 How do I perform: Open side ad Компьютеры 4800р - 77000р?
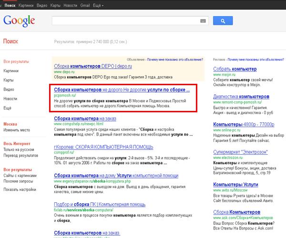click(244, 125)
